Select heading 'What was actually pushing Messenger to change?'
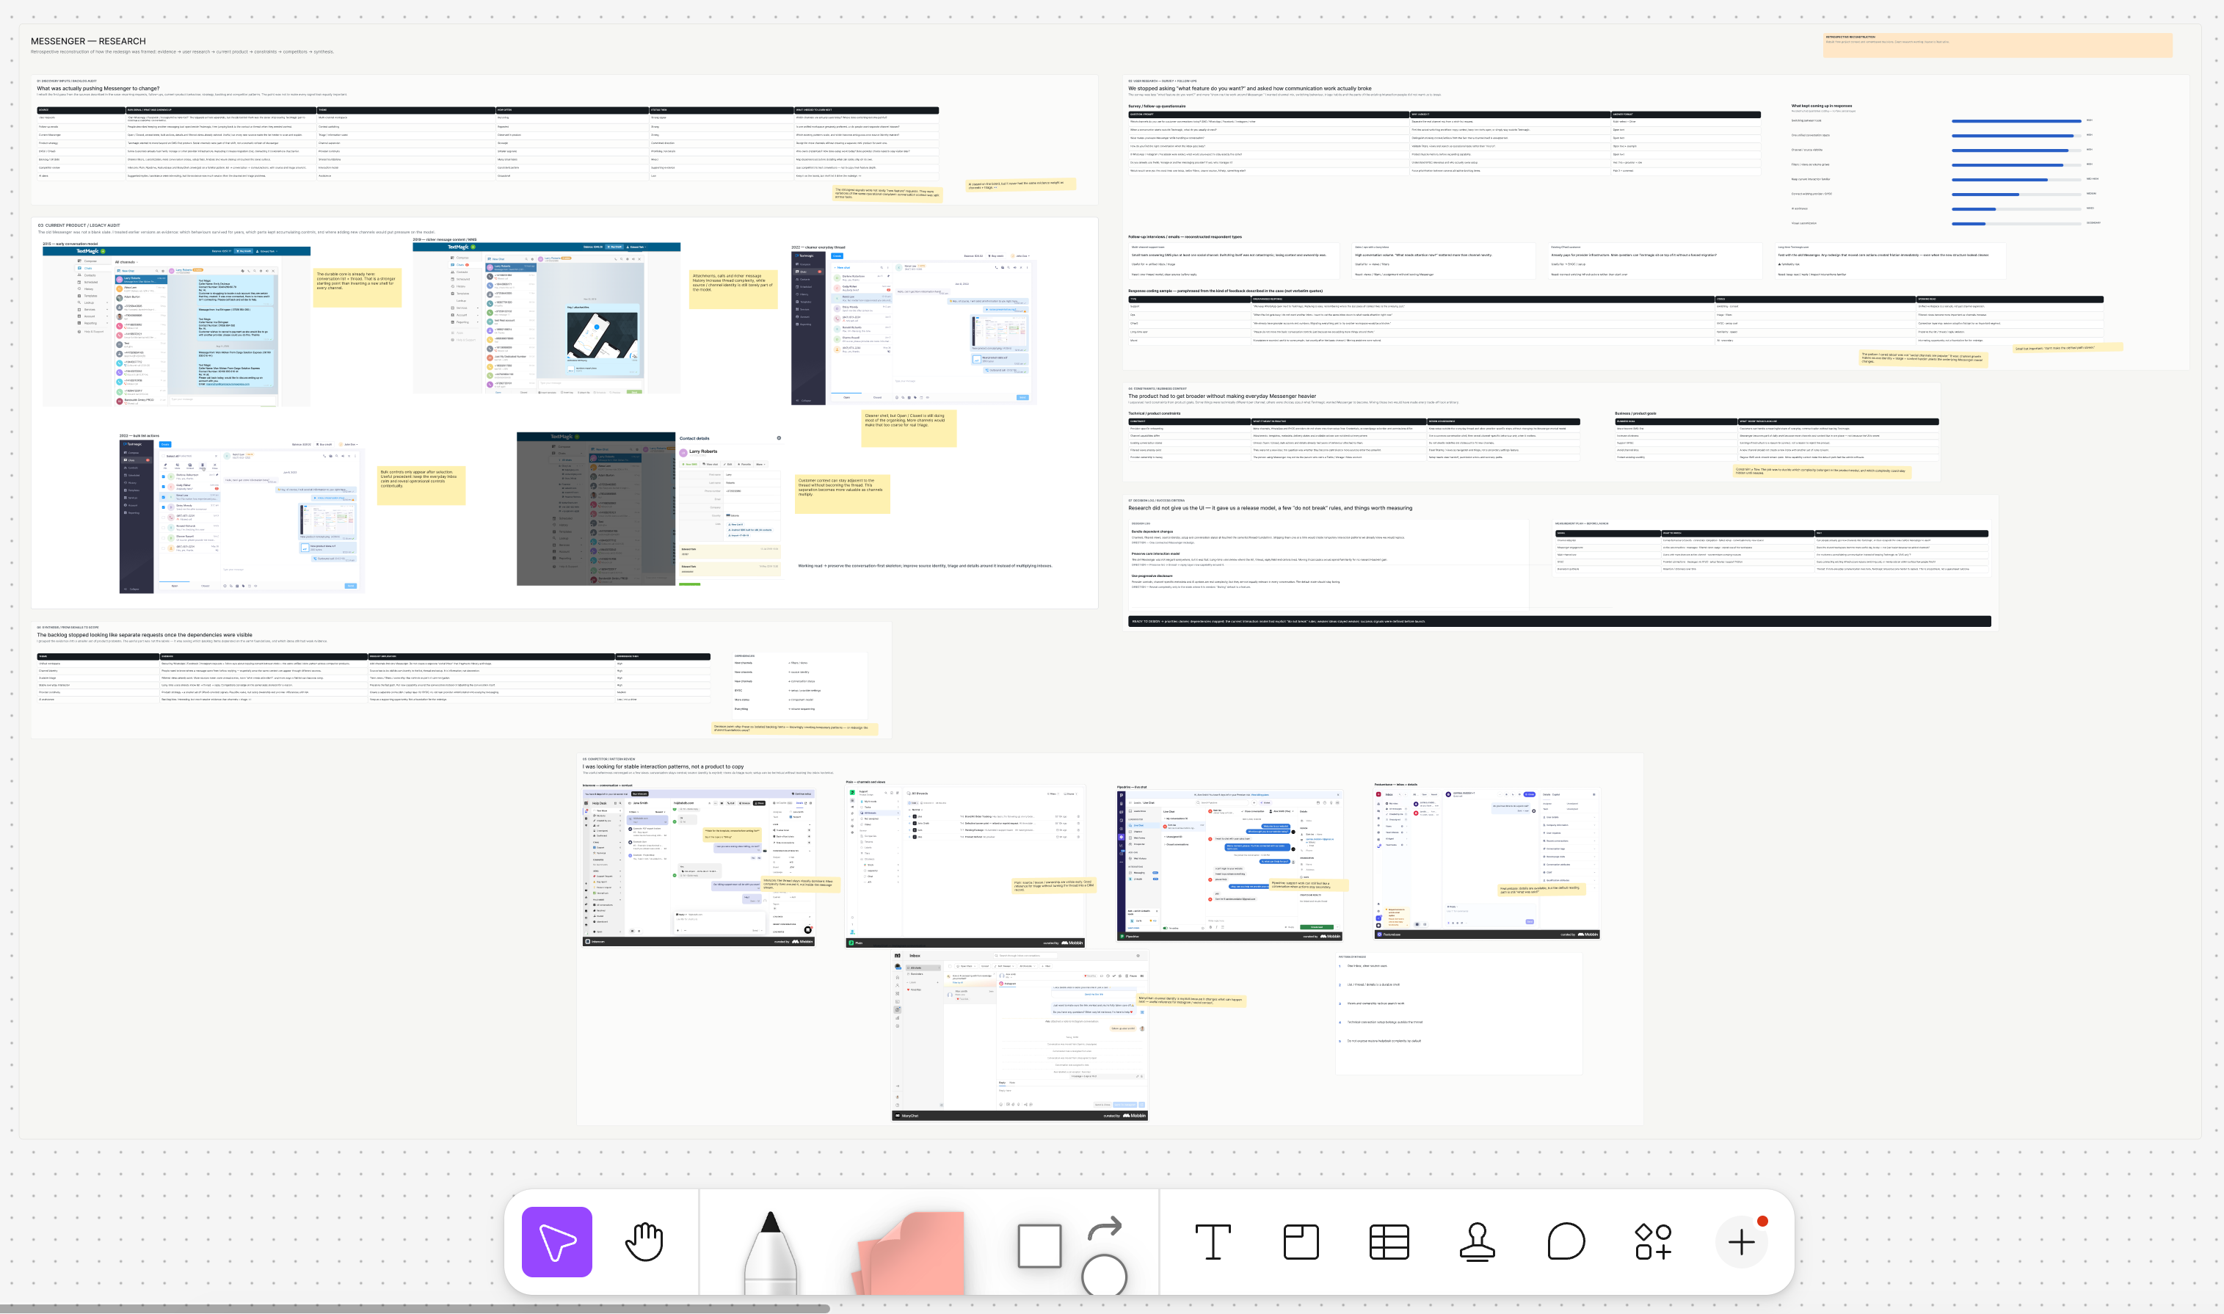The image size is (2224, 1314). (98, 89)
